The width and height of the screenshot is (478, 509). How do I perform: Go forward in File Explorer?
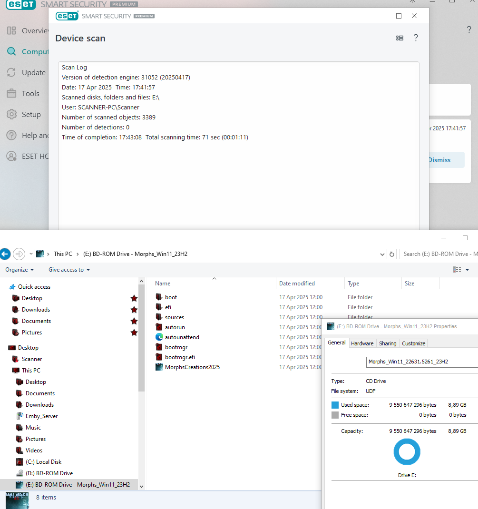coord(19,254)
